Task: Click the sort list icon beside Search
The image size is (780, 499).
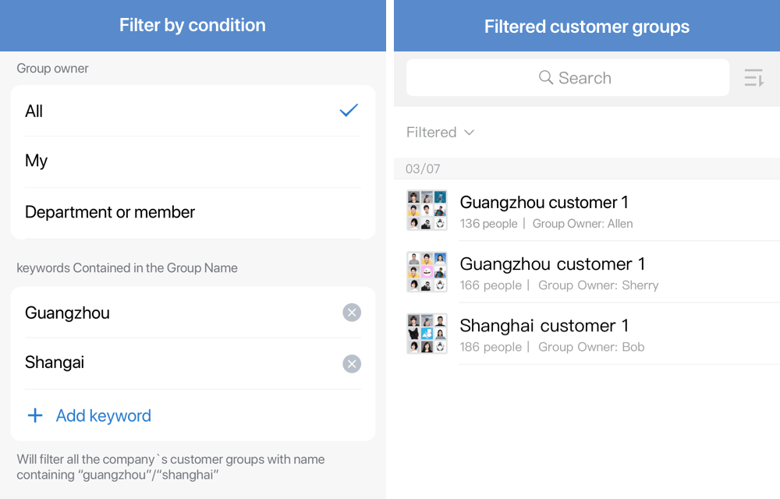Action: point(753,78)
